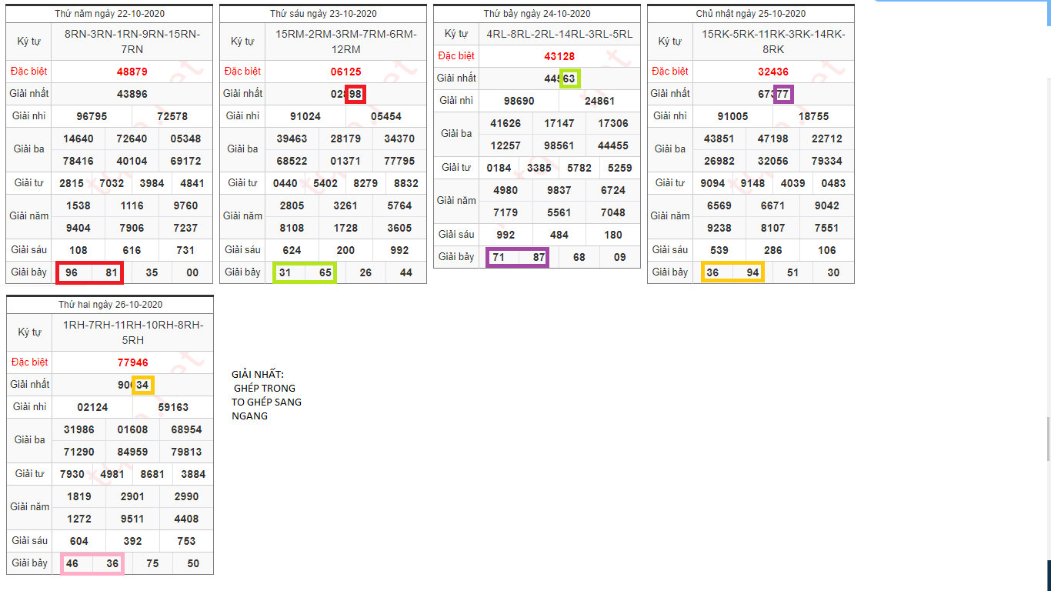Select the 'Thứ sáu ngày 23-10-2020' table header

click(323, 14)
